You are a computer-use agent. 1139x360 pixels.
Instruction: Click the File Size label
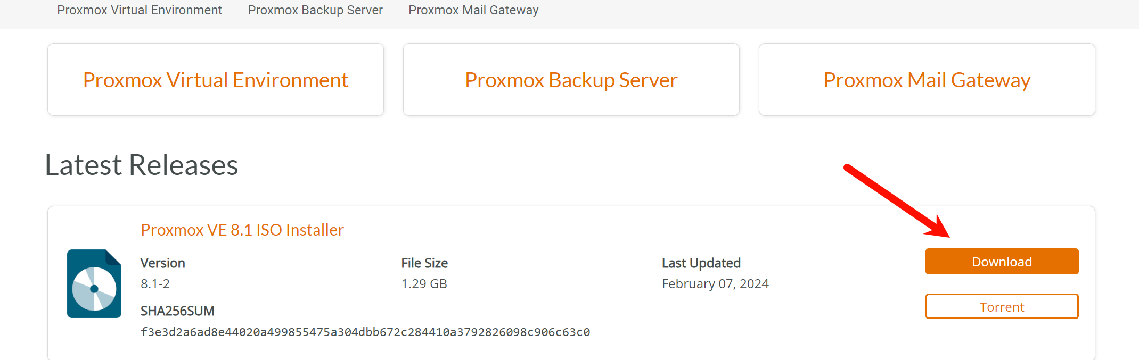click(424, 263)
